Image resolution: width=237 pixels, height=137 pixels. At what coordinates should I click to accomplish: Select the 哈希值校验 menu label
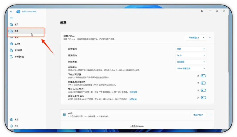pyautogui.click(x=19, y=57)
